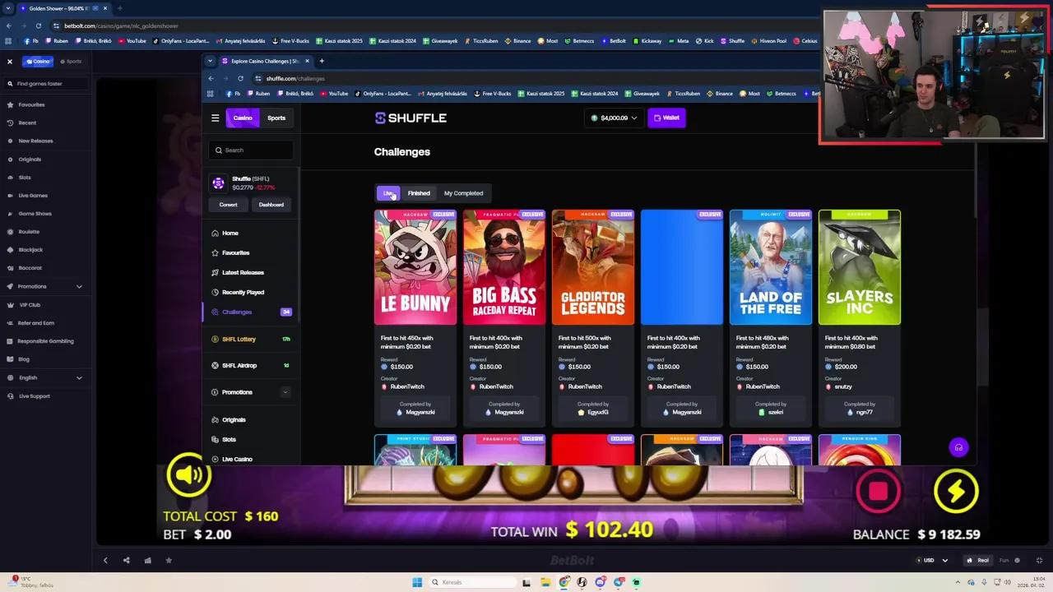This screenshot has width=1053, height=592.
Task: Open the Wallet on Shuffle
Action: tap(666, 118)
